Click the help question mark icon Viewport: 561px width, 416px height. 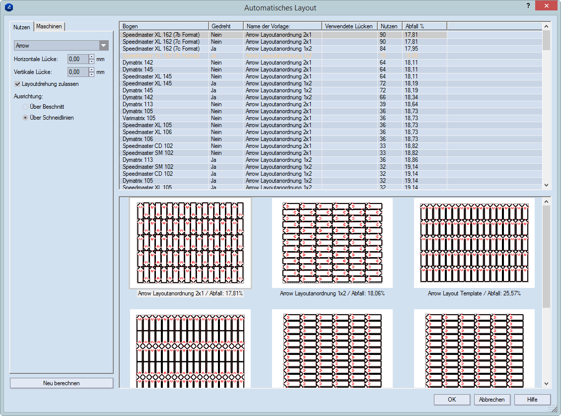[528, 5]
